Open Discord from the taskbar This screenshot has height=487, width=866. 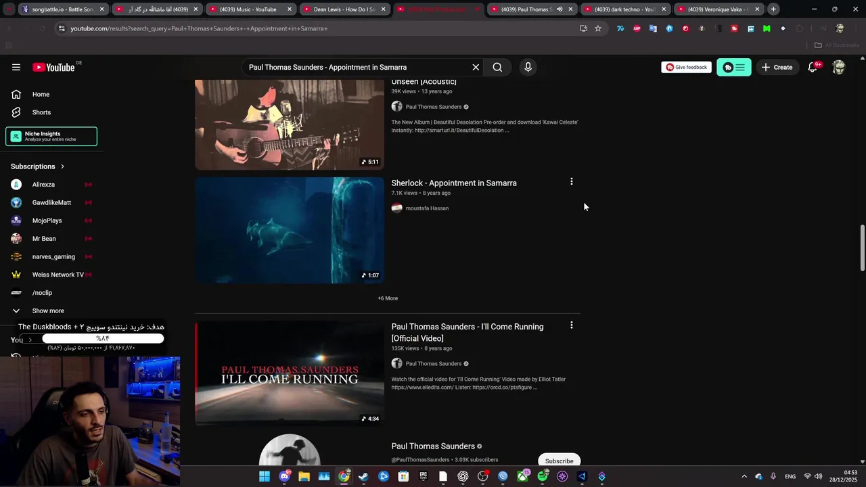click(x=284, y=476)
